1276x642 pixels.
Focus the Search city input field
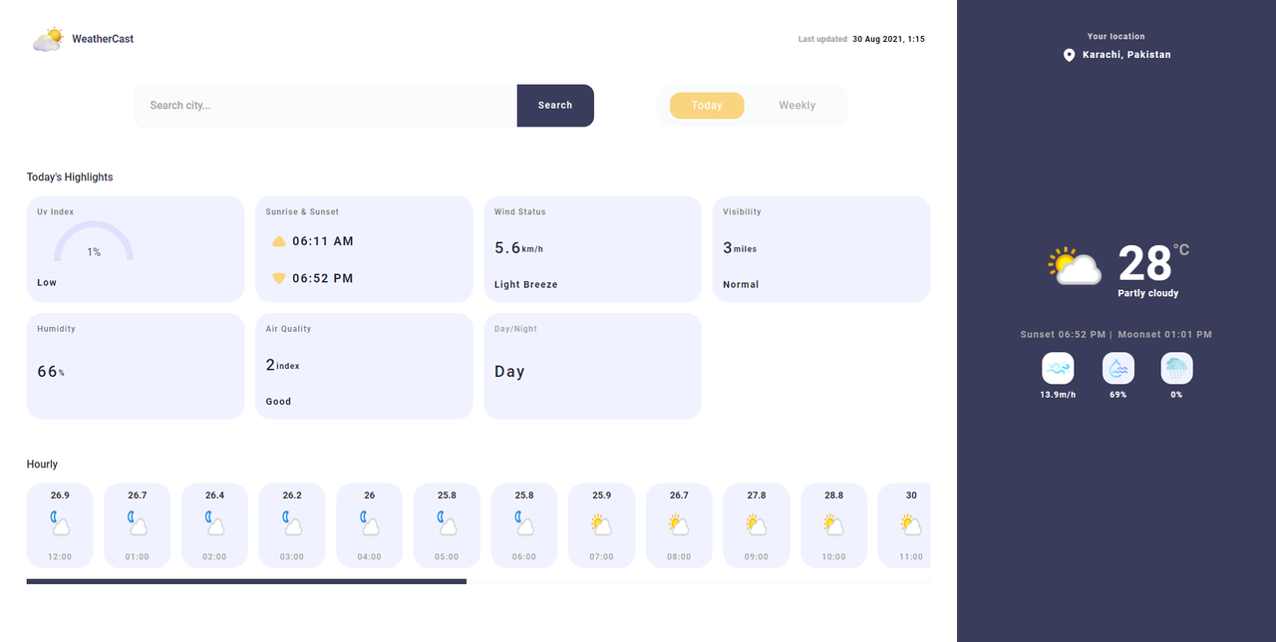click(325, 106)
